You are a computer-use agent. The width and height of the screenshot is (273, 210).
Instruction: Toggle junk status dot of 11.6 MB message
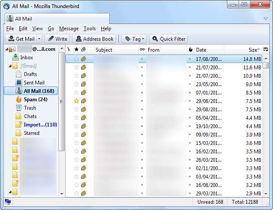[x=190, y=67]
